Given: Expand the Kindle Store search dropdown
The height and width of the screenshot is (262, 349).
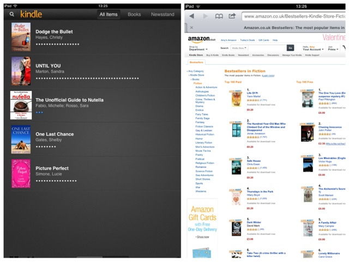Looking at the screenshot, I should point(239,48).
